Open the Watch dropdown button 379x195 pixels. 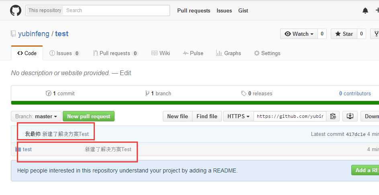click(299, 34)
